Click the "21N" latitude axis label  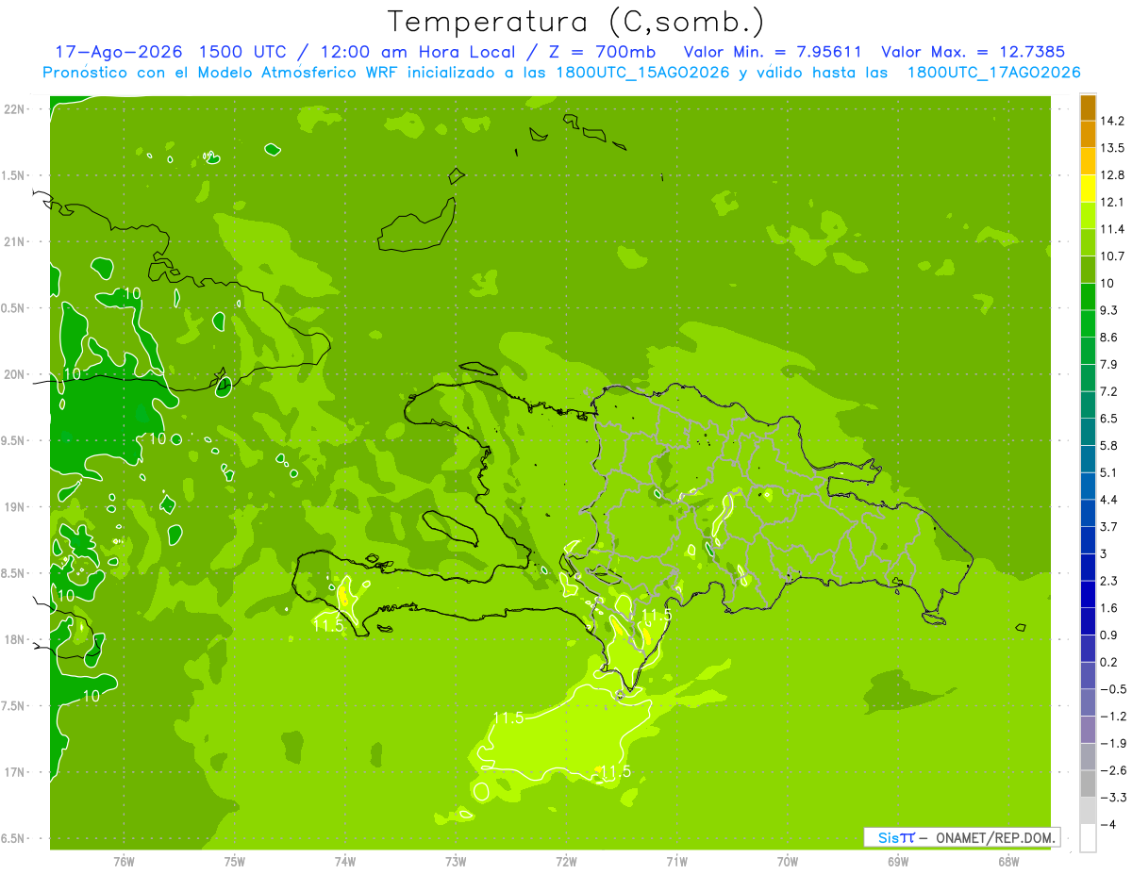(x=13, y=241)
